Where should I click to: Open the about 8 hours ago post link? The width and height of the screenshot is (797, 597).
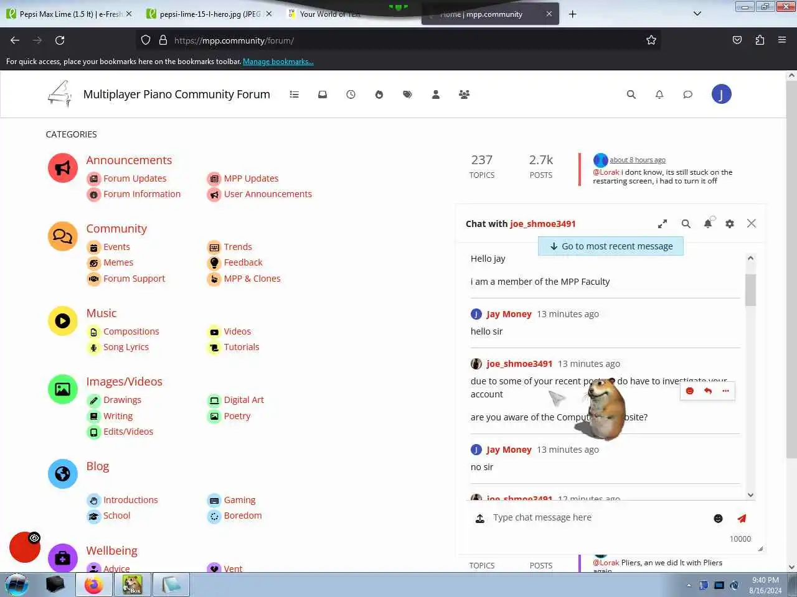638,160
